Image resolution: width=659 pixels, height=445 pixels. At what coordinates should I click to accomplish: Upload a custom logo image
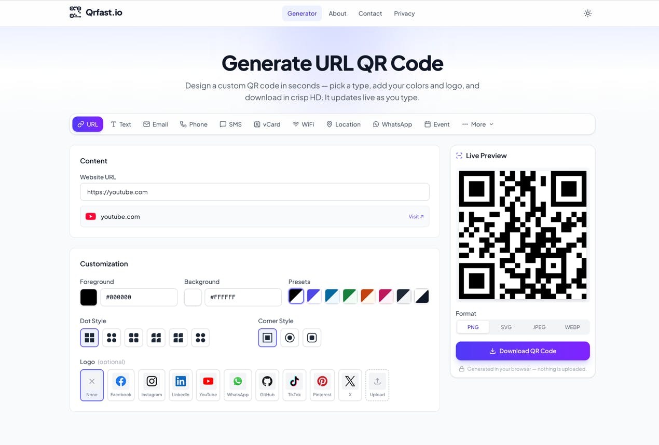[377, 385]
